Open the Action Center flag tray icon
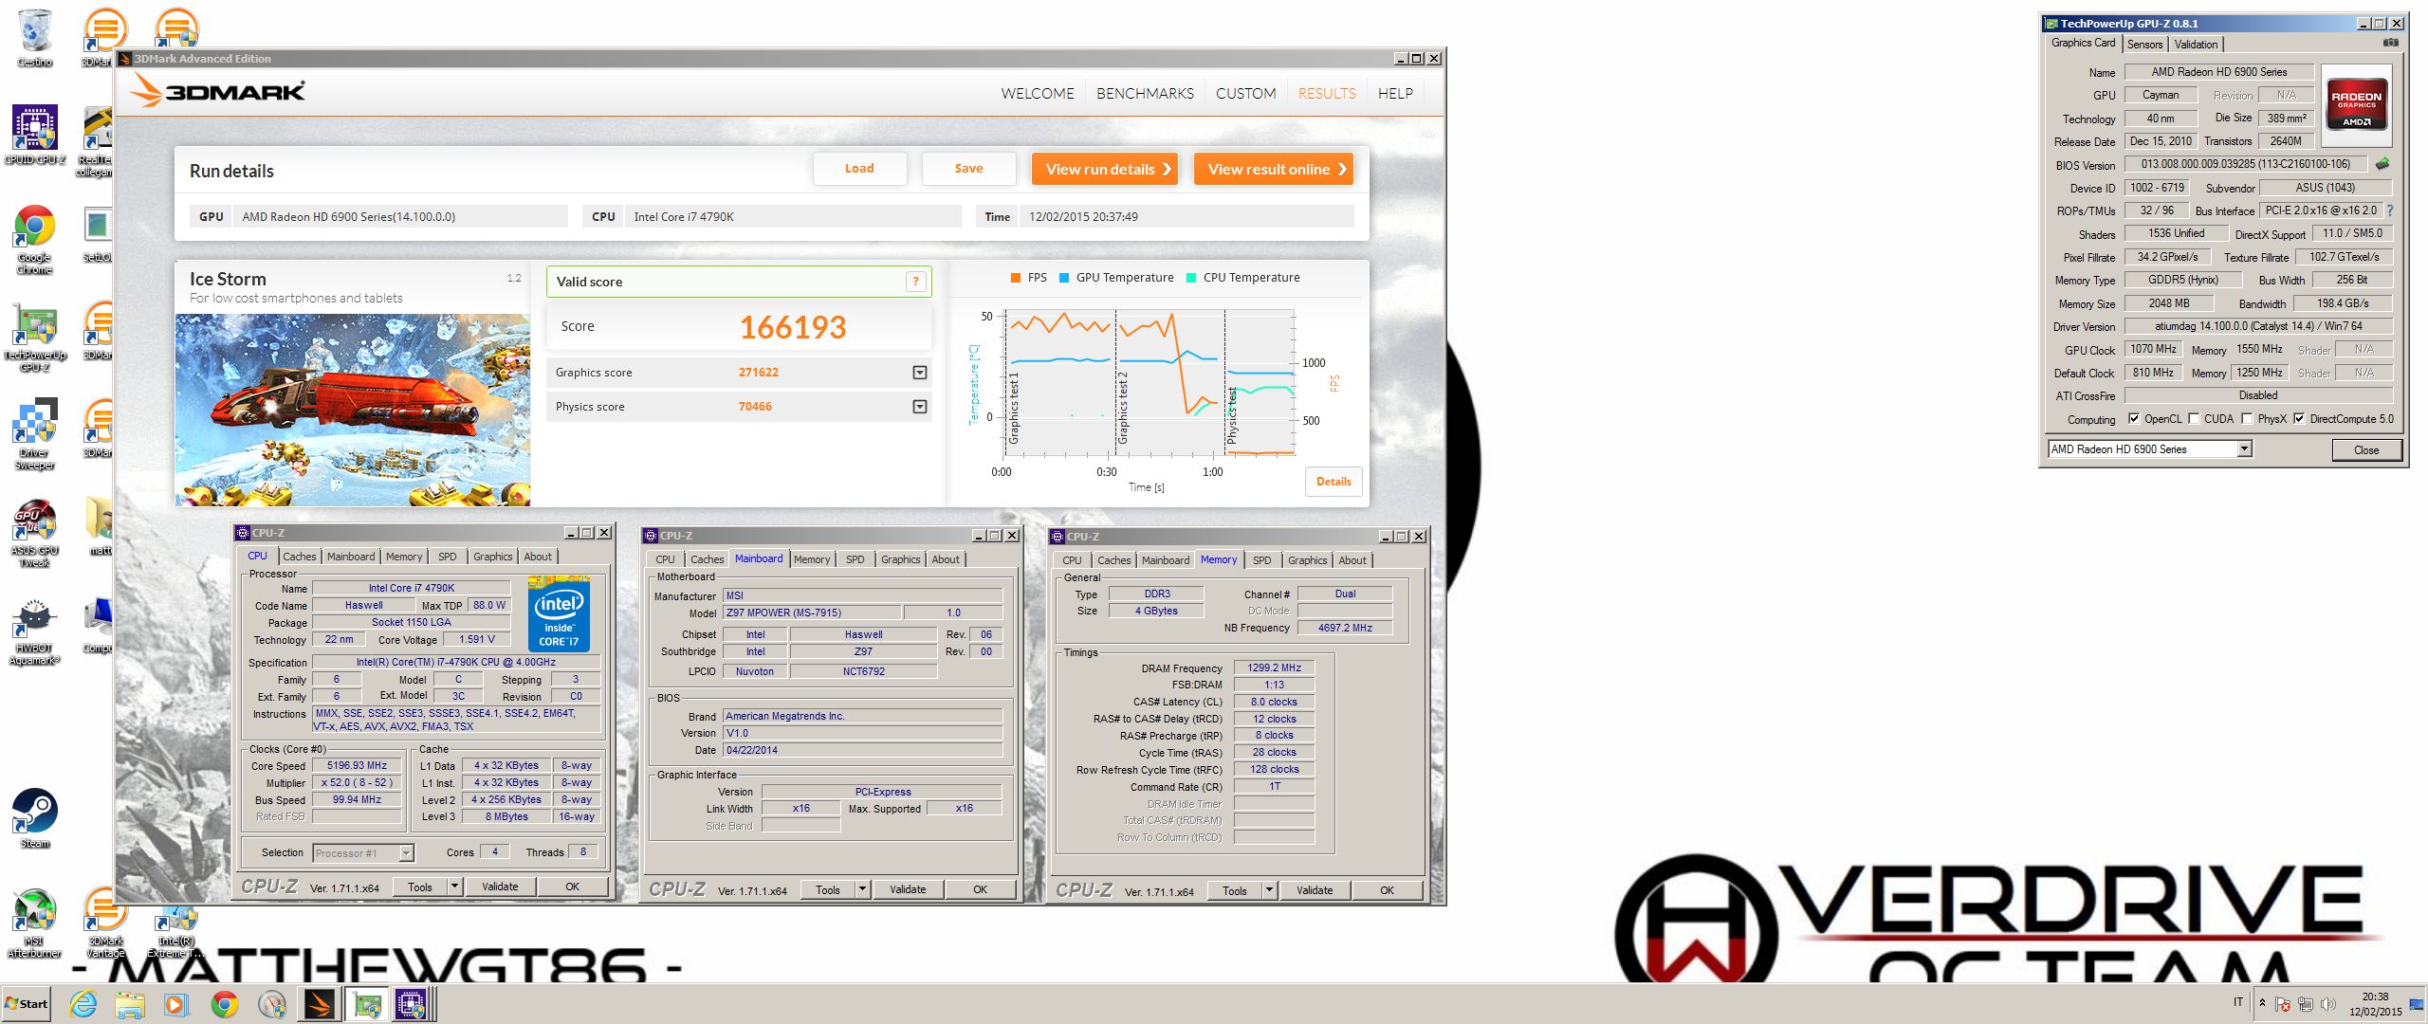This screenshot has width=2428, height=1024. click(2283, 1004)
